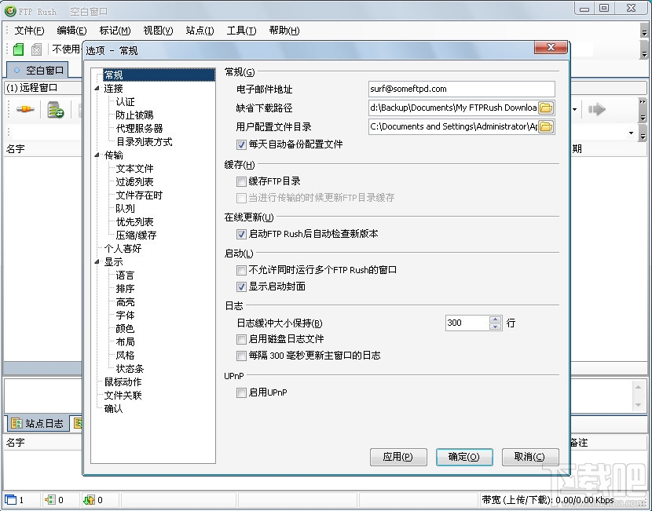Click the transfer arrows status bar icon

(89, 500)
